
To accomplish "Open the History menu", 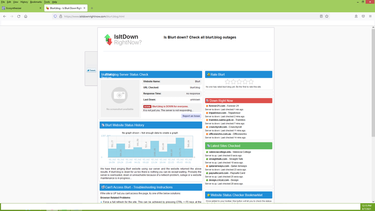I will [24, 2].
